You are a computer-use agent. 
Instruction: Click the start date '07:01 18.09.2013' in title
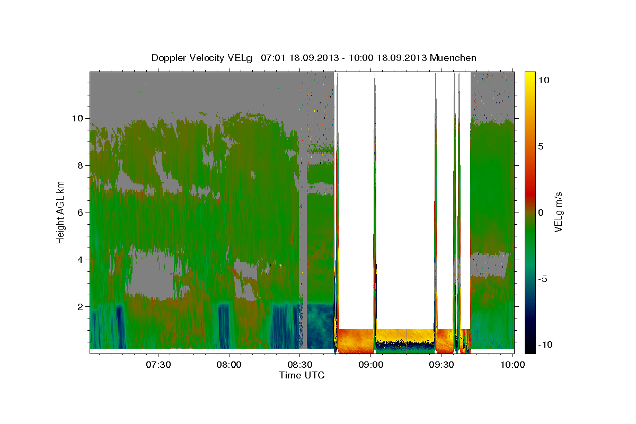point(298,58)
